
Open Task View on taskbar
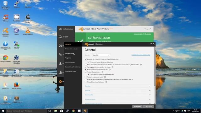click(x=50, y=111)
